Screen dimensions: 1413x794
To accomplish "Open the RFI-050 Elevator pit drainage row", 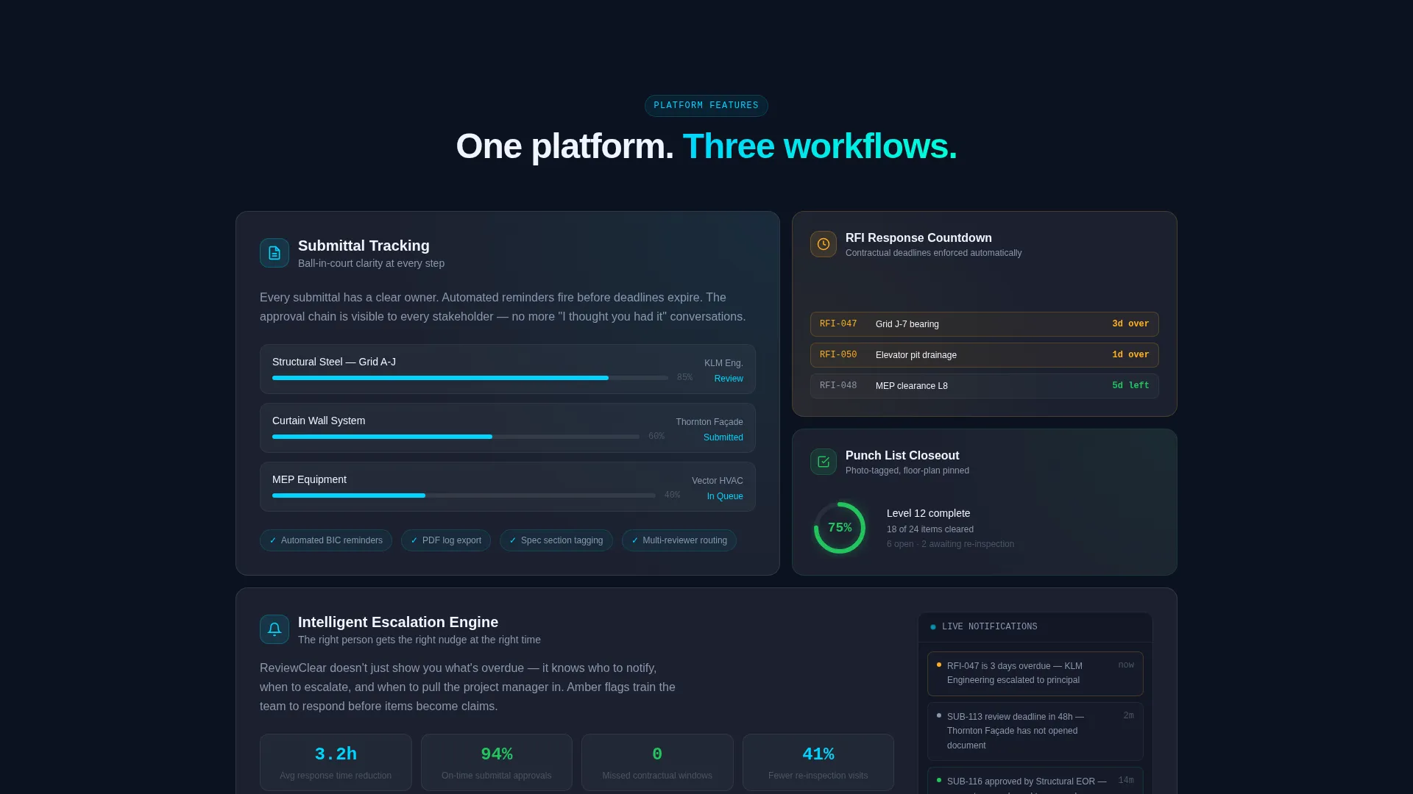I will [x=985, y=355].
